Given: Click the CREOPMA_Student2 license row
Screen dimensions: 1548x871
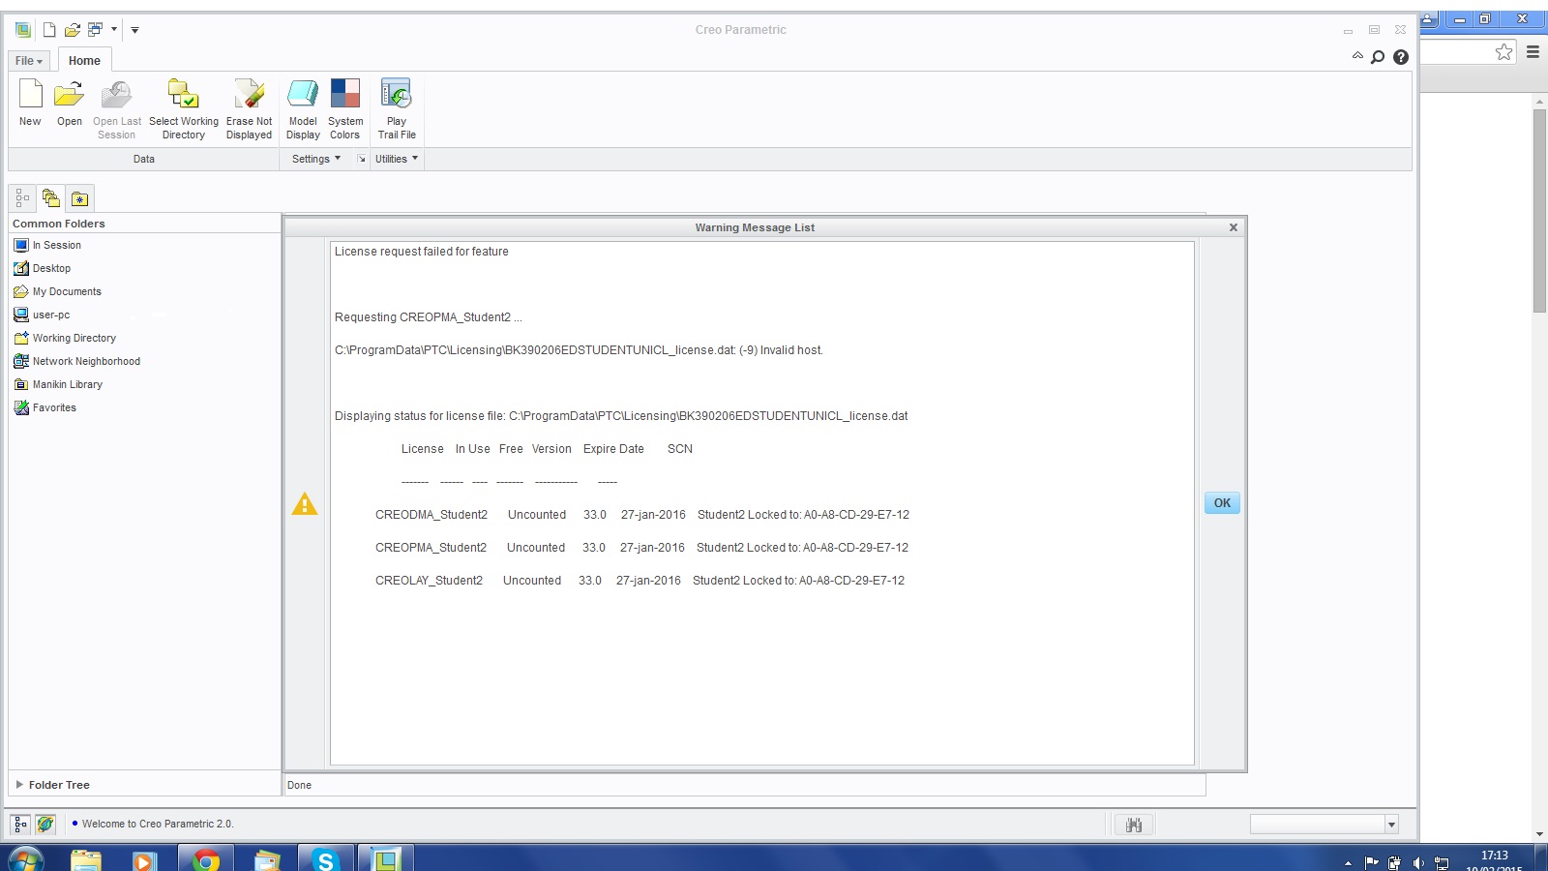Looking at the screenshot, I should pyautogui.click(x=641, y=548).
